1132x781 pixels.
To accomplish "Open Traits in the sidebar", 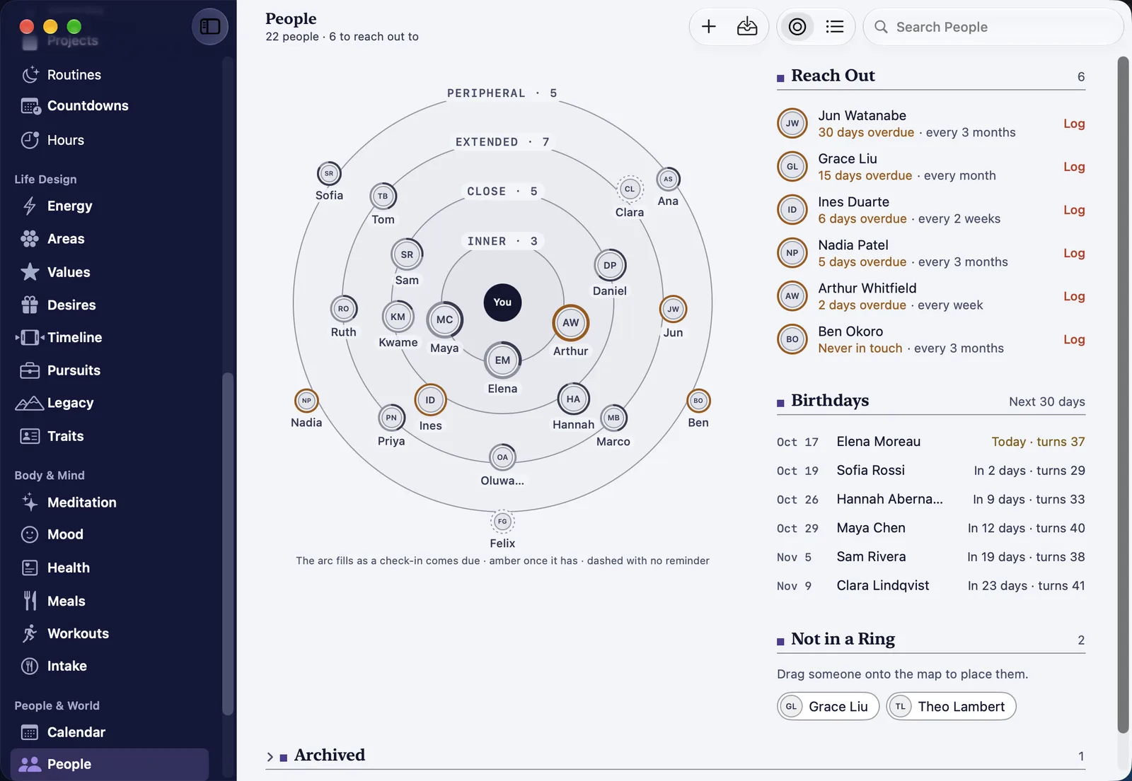I will [x=111, y=436].
